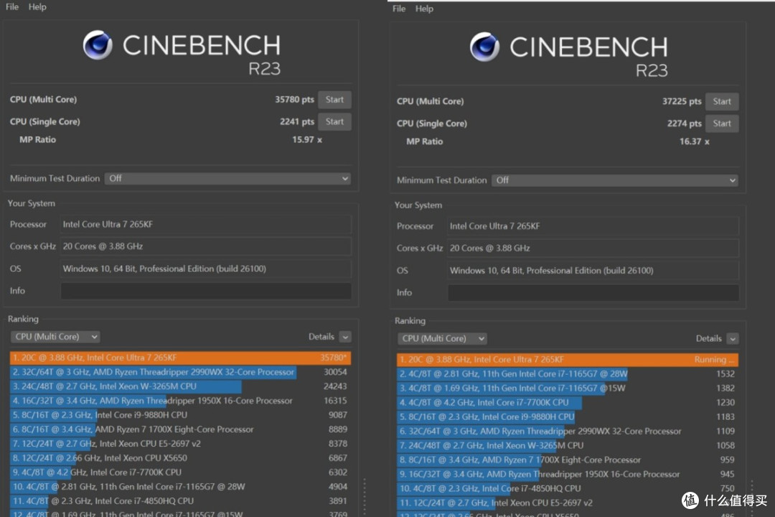Select Core i7-4850HQ row scoring 3891

point(180,501)
